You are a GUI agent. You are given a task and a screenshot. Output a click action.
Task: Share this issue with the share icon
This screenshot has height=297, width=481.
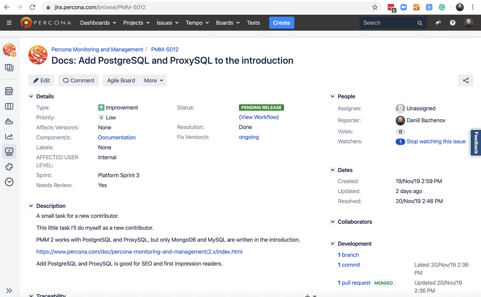[466, 80]
